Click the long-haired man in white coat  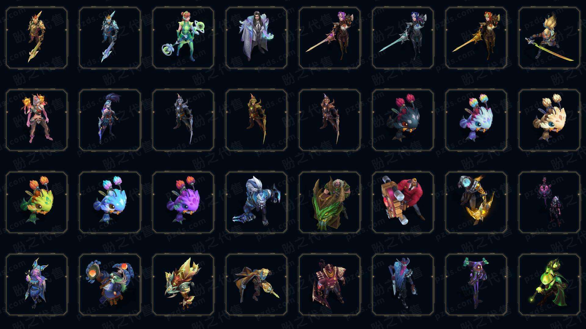(x=256, y=38)
